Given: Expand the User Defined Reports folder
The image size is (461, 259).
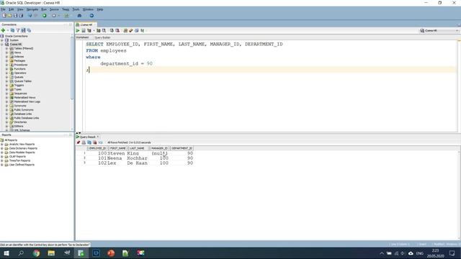Looking at the screenshot, I should (x=2, y=165).
